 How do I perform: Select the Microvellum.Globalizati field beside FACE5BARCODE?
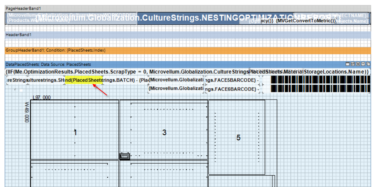point(176,80)
